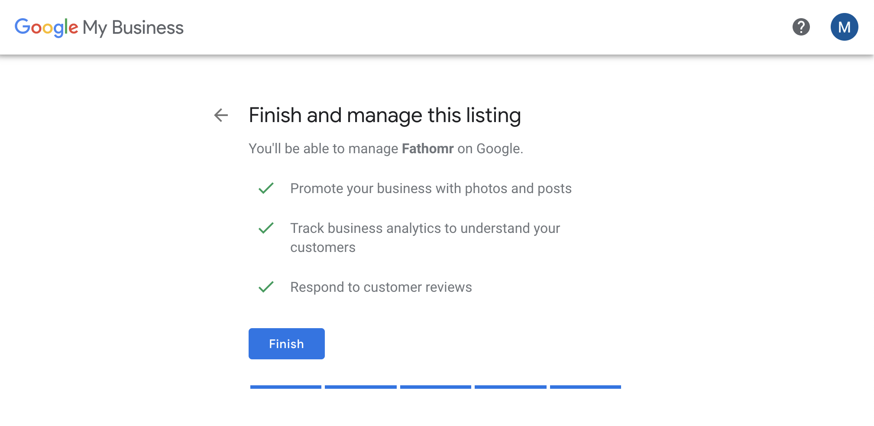Click the green checkmark beside Promote your business
The image size is (874, 426).
[x=266, y=188]
